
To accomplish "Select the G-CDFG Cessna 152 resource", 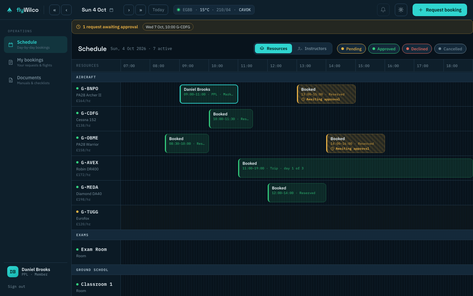I will [96, 119].
